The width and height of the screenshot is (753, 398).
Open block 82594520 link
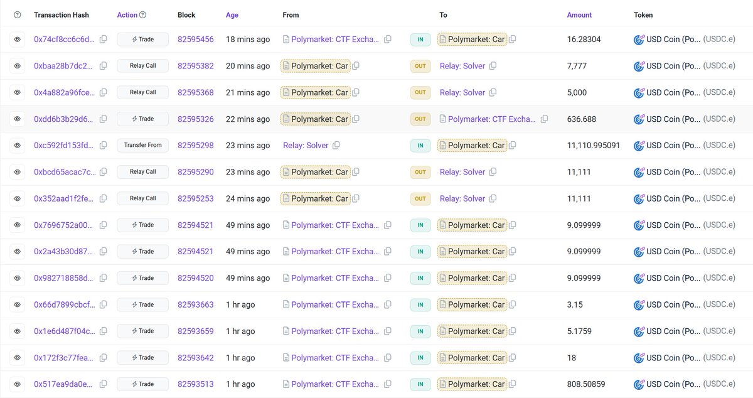196,277
